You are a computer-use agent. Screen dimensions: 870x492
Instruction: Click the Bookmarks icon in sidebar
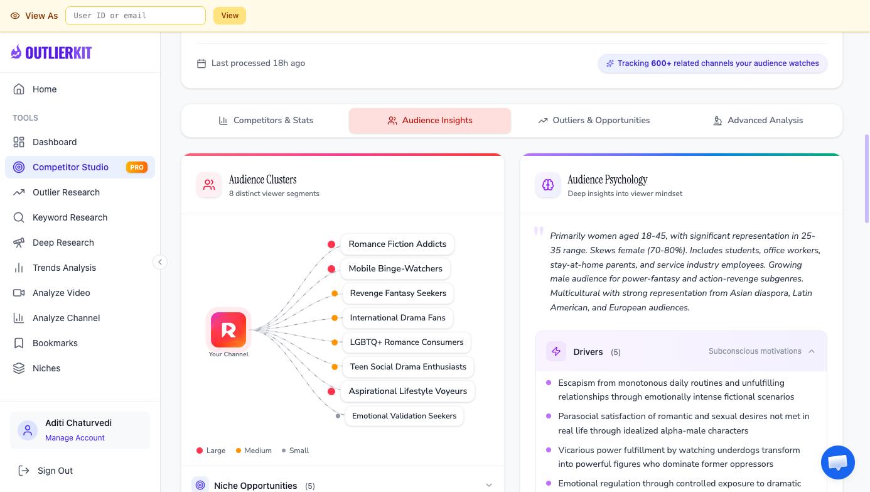coord(19,343)
